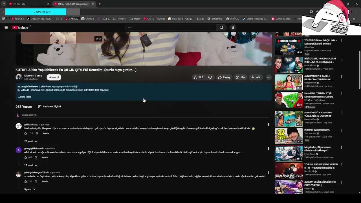Open options menu for @AyşegülErbay-o4u comment
Screen dimensions: 361x203
tap(268, 148)
